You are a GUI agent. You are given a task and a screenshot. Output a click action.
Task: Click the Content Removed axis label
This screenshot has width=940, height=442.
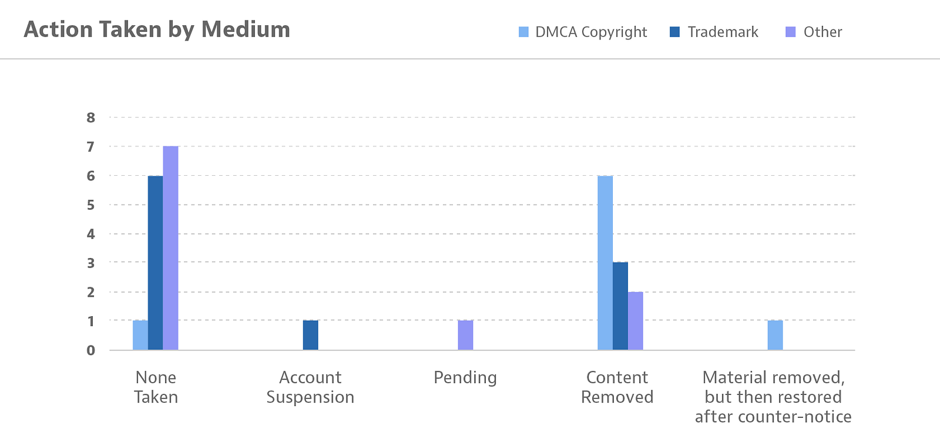click(617, 387)
